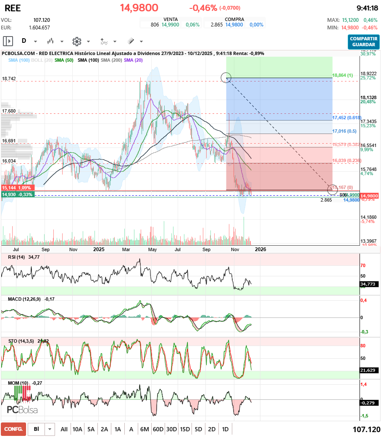Click the RSI value badge 34,773
This screenshot has height=438, width=386.
point(369,284)
